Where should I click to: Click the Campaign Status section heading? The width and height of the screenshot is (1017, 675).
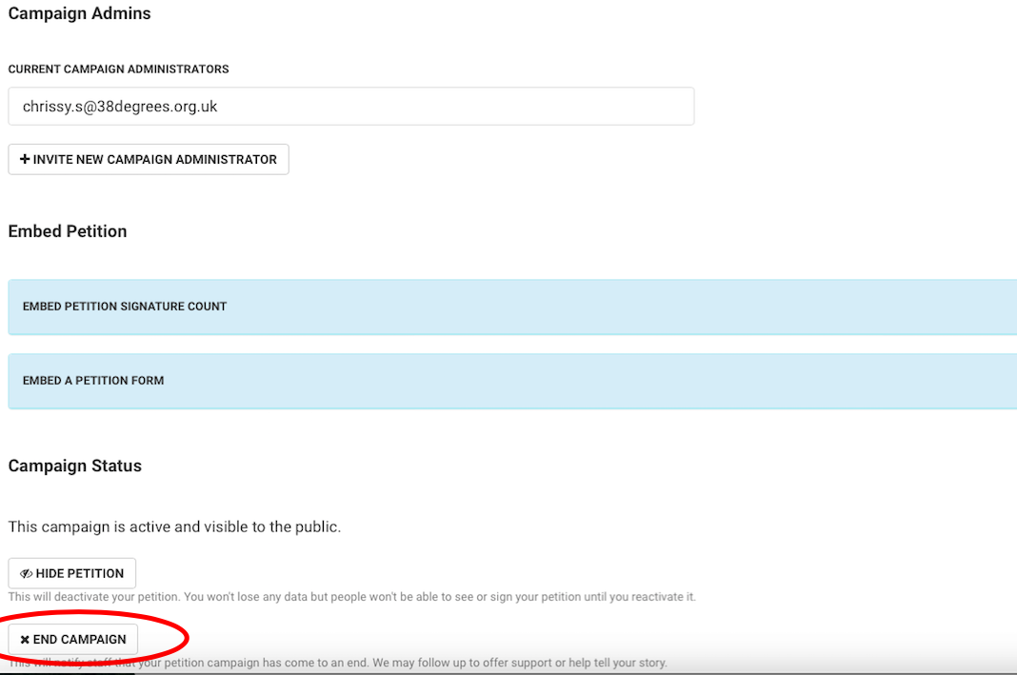74,466
